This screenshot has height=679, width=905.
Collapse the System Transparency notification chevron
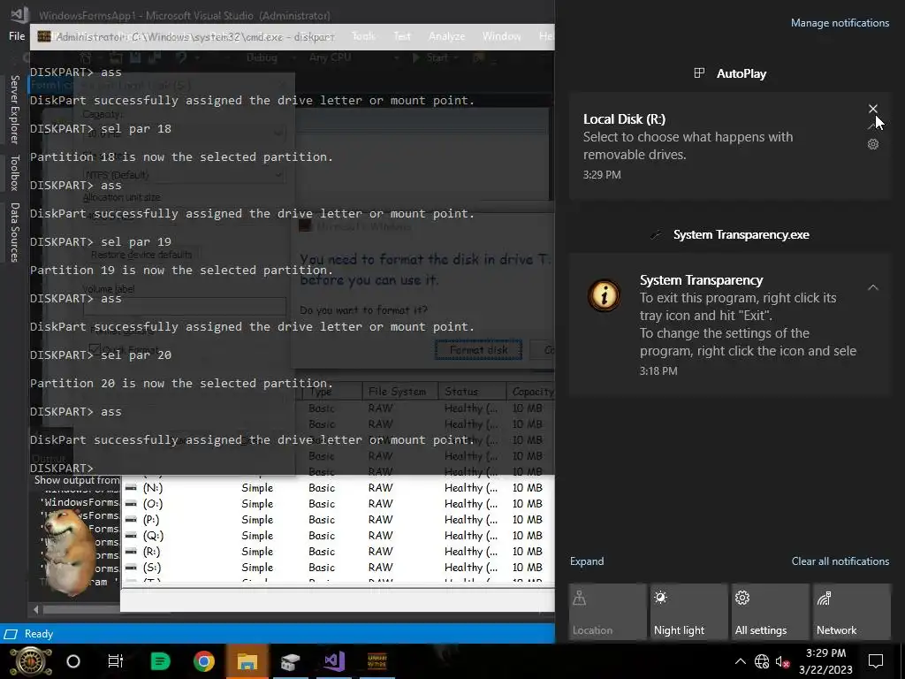872,287
